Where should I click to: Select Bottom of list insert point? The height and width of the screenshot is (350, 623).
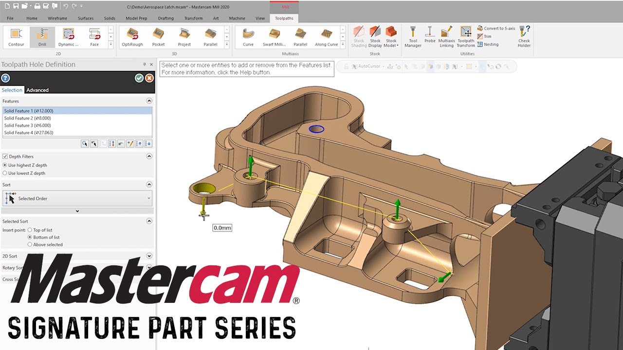tap(30, 237)
